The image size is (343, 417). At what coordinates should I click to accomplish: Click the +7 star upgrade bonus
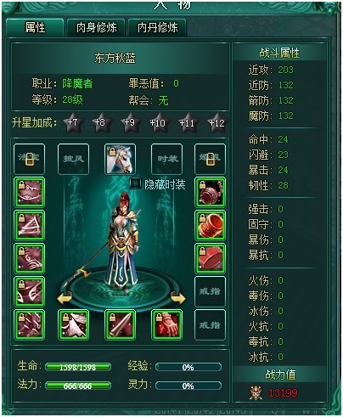tap(73, 122)
